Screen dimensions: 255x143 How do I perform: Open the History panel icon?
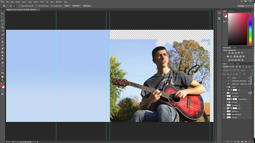pyautogui.click(x=219, y=13)
